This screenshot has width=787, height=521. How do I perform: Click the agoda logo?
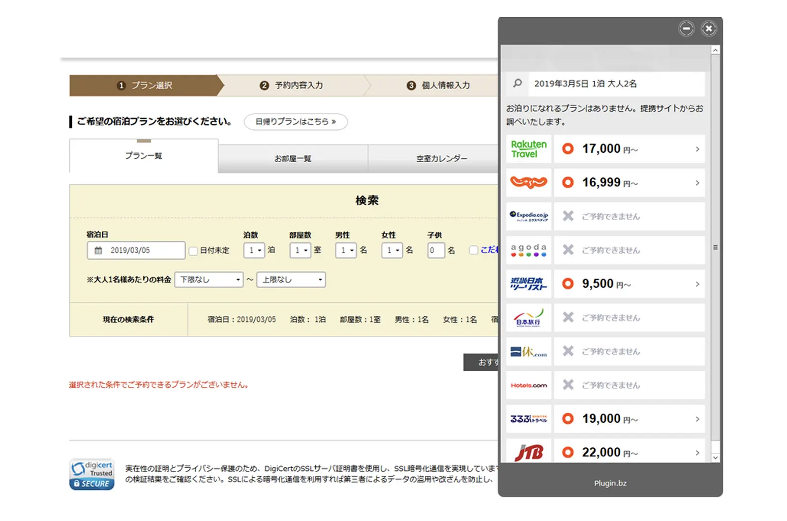coord(528,250)
